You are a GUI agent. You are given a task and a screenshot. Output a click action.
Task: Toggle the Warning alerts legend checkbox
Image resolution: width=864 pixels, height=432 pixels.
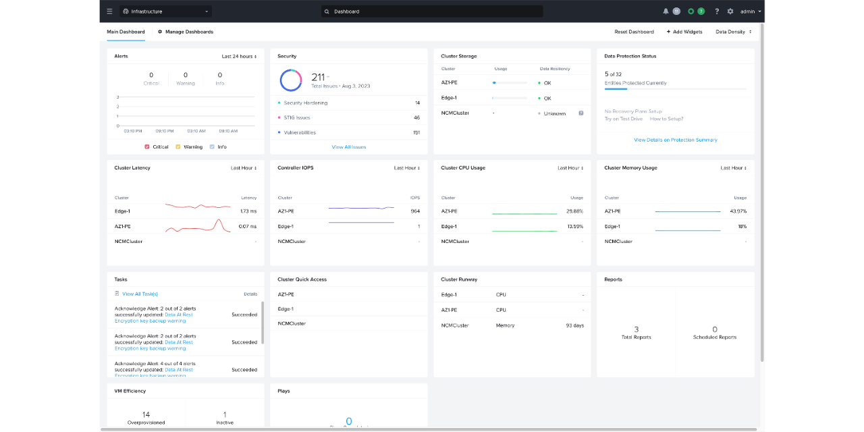(178, 146)
